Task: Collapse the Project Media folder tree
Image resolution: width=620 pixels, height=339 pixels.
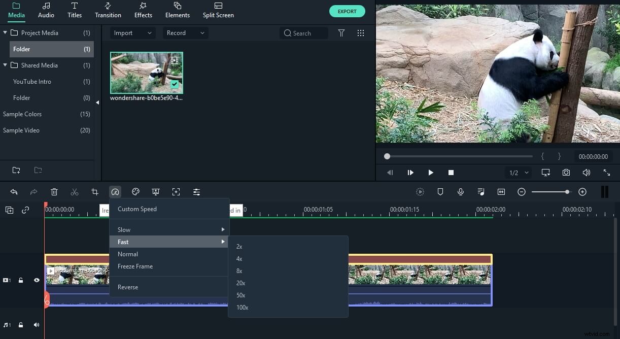Action: 5,32
